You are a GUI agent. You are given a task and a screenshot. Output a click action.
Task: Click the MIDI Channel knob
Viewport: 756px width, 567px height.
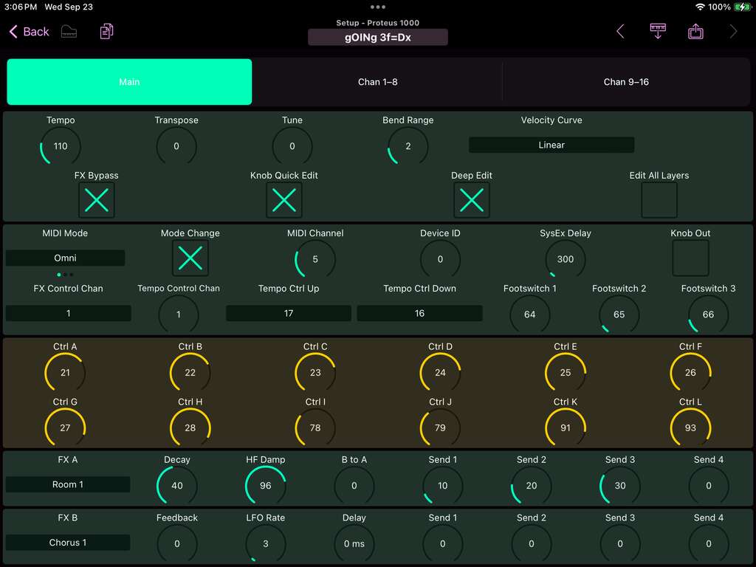(x=315, y=259)
